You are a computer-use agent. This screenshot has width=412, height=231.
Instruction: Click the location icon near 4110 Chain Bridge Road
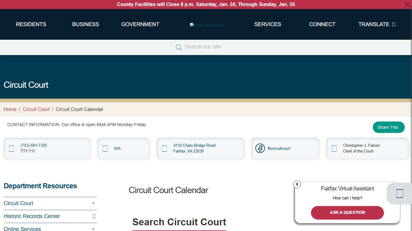point(164,148)
